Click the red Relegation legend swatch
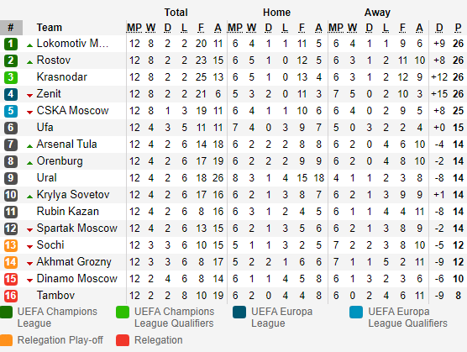Screen dimensions: 467x352 point(123,340)
